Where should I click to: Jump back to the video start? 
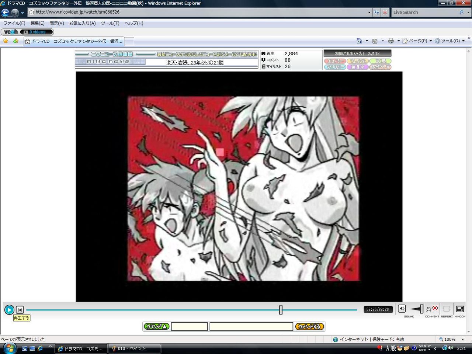coord(20,310)
